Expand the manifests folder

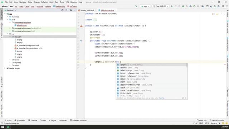7,17
